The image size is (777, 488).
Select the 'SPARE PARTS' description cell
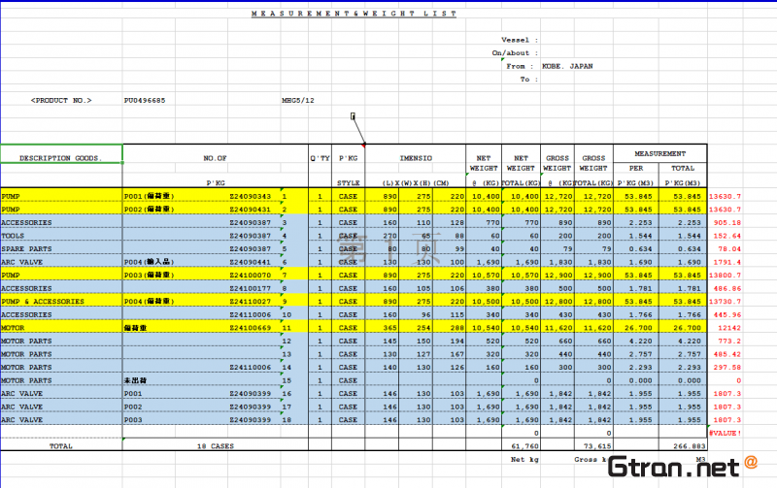[26, 249]
